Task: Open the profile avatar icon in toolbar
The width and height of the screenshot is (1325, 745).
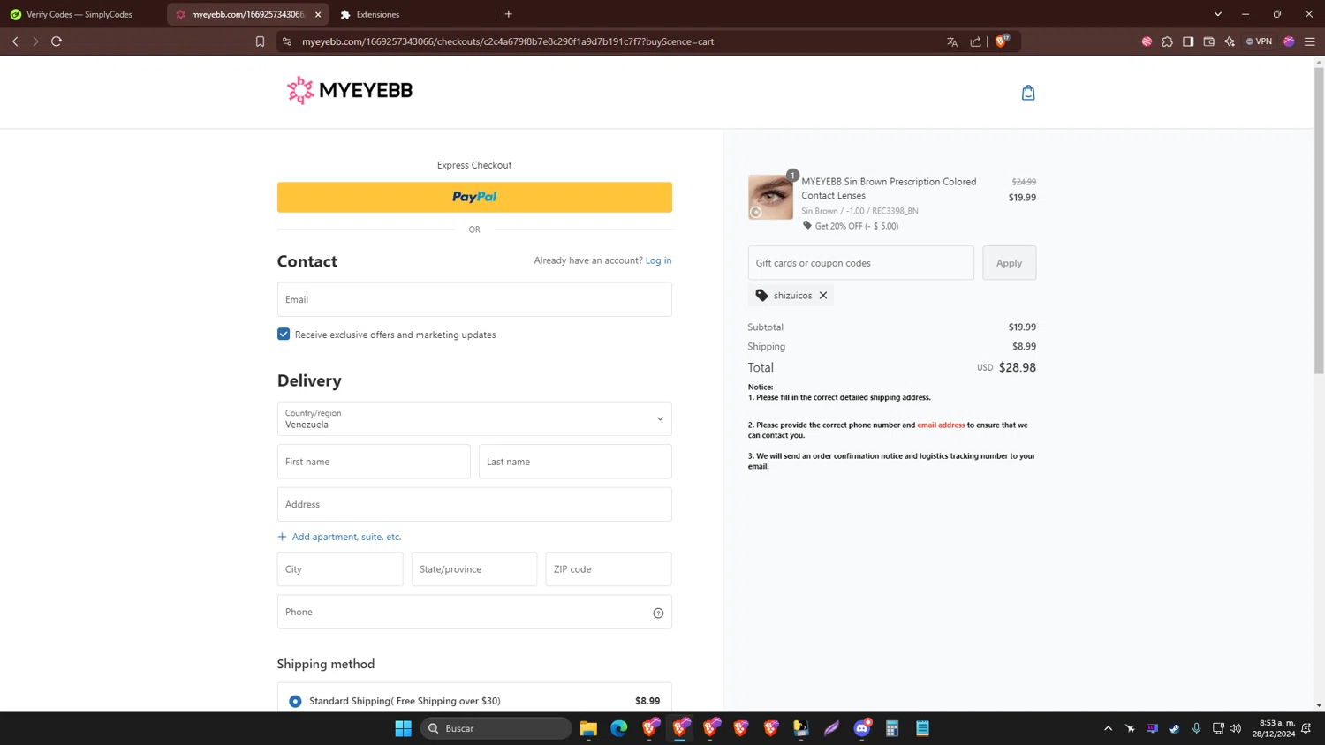Action: click(1290, 41)
